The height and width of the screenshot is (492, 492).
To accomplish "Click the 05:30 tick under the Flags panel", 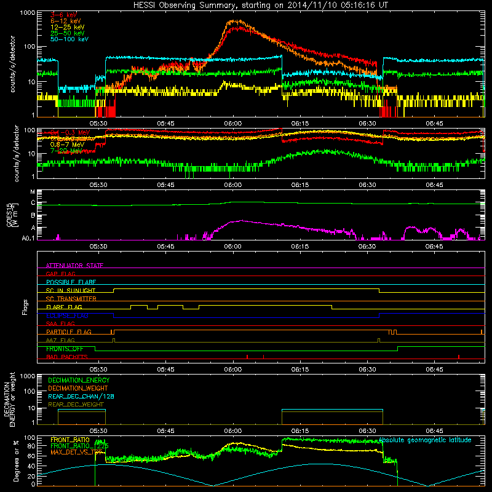I will 98,370.
